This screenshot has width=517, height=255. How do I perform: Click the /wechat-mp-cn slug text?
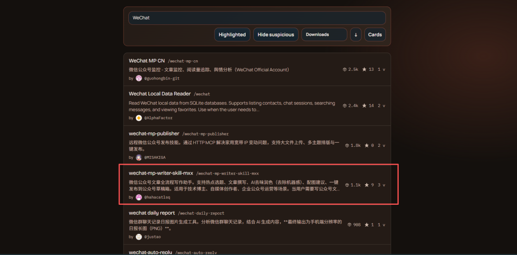tap(183, 61)
